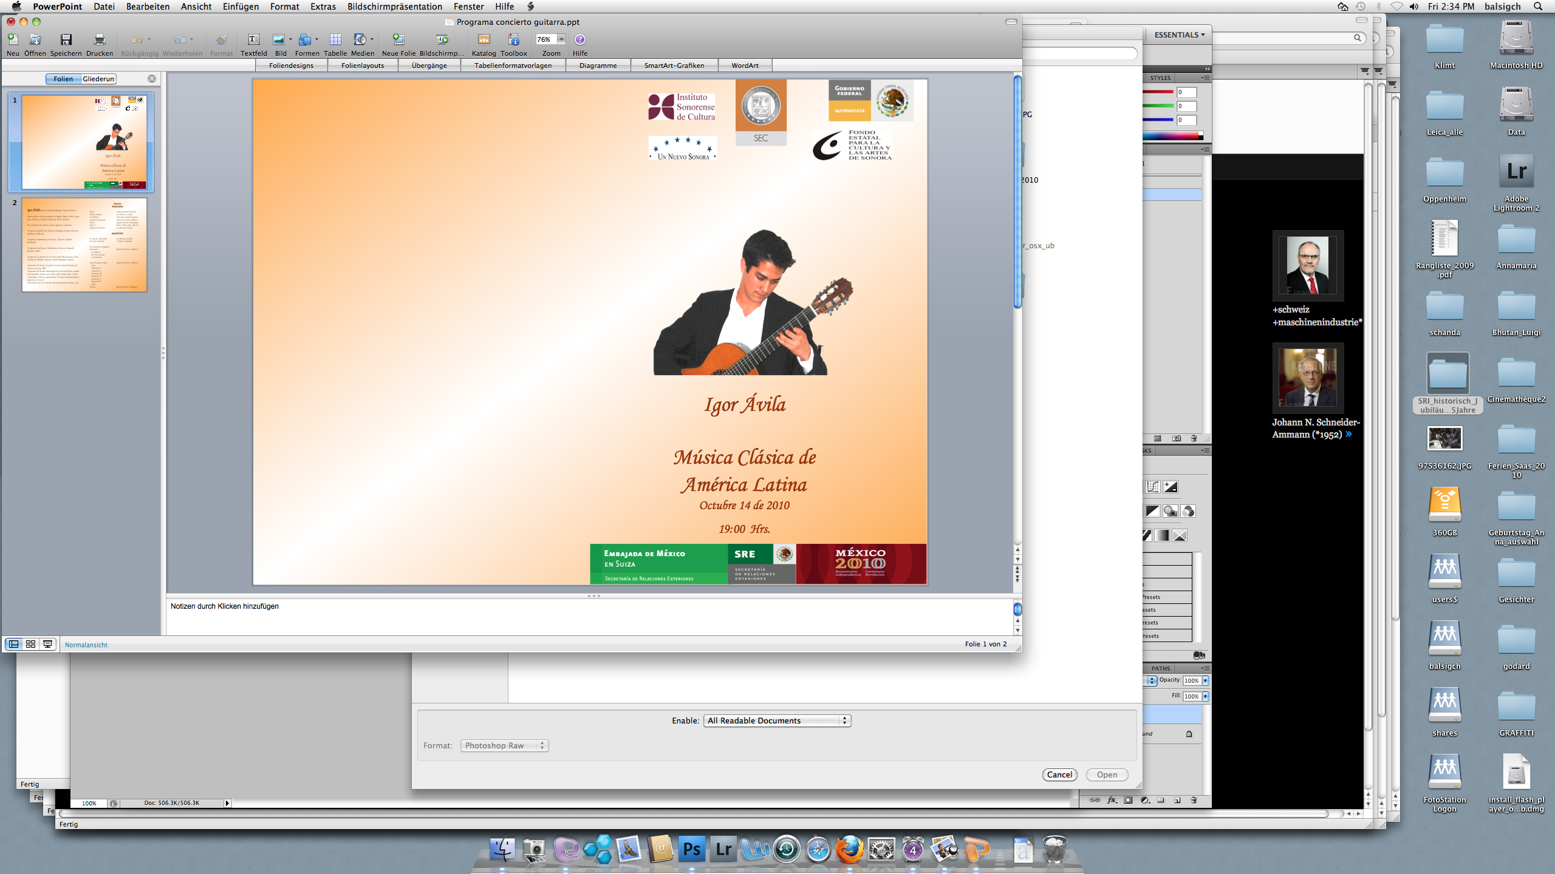Open the Zoom percentage dropdown
1555x874 pixels.
coord(561,39)
